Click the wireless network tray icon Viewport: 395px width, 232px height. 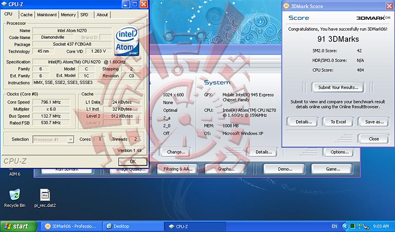click(359, 226)
